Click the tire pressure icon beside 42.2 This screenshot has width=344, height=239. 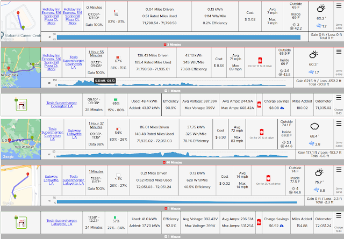[291, 28]
